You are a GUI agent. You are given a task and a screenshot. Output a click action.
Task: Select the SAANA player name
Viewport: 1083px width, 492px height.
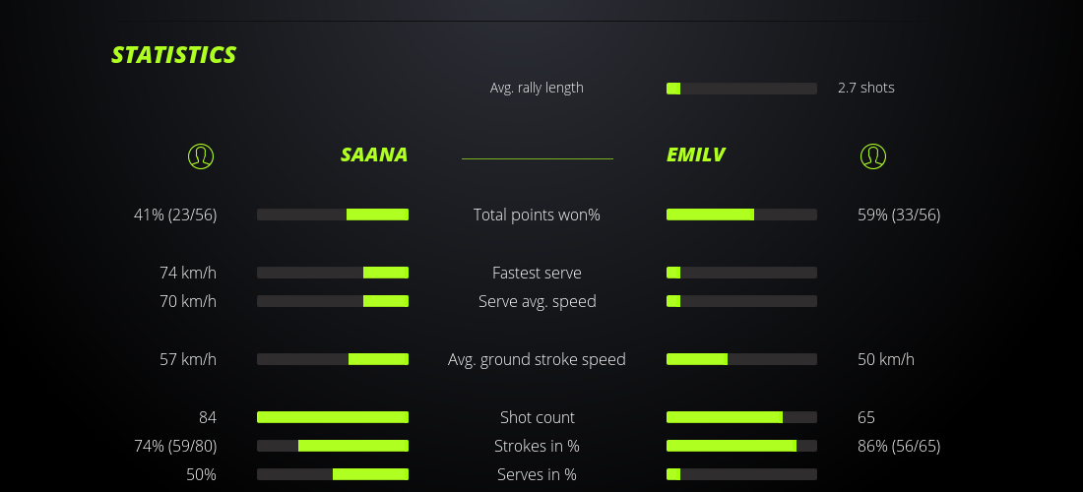coord(374,154)
